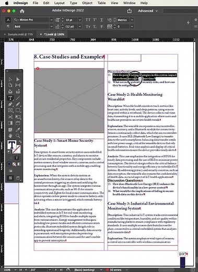Viewport: 198px width, 272px height.
Task: Toggle Subscript formatting
Action: coord(95,27)
